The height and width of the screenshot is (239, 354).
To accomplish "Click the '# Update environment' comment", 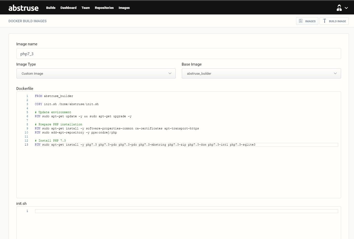I will click(53, 112).
